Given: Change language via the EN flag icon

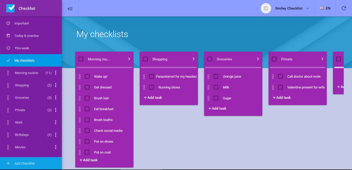Looking at the screenshot, I should point(321,8).
